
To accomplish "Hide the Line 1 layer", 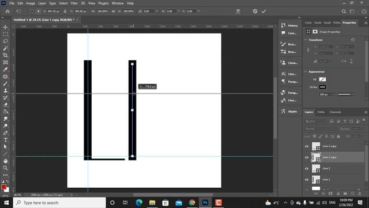I will point(307,180).
